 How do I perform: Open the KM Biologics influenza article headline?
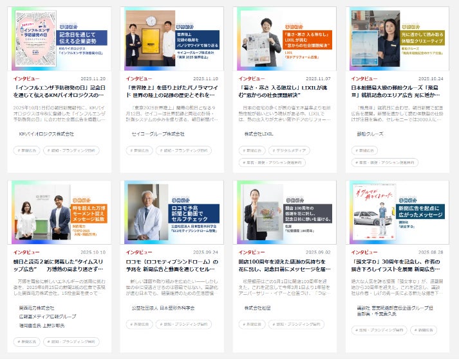pos(59,91)
